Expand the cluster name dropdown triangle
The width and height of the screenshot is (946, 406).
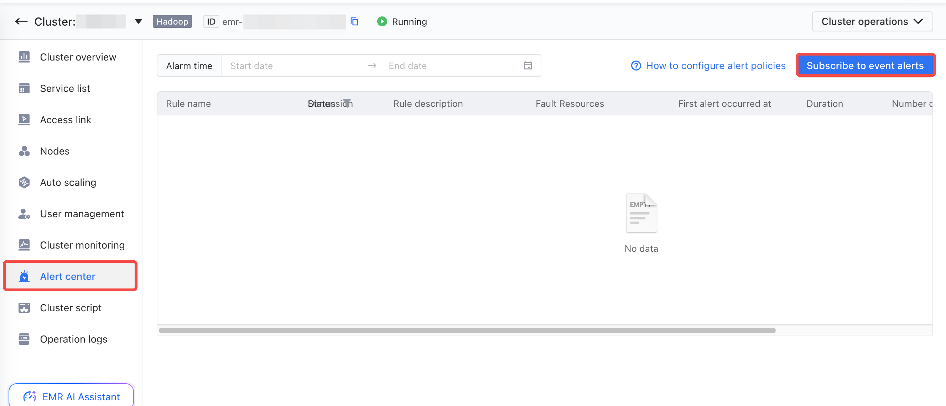coord(139,21)
